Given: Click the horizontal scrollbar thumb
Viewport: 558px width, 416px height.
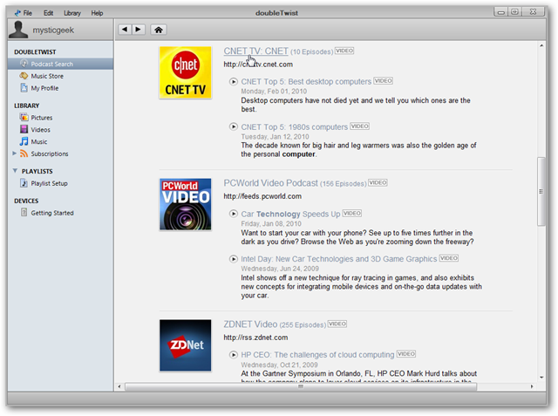Looking at the screenshot, I should point(301,386).
